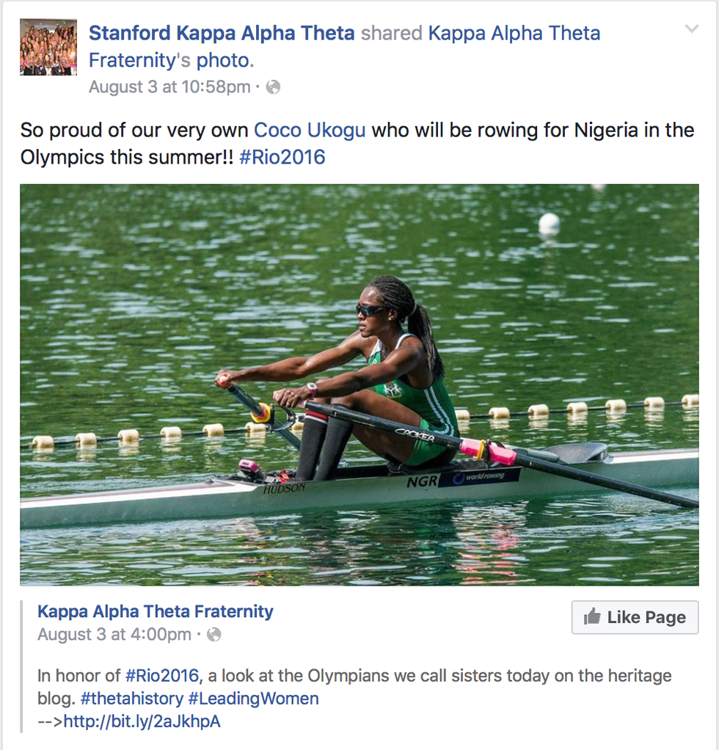Click the globe icon beside 4:00pm timestamp
The width and height of the screenshot is (719, 750).
(x=213, y=635)
